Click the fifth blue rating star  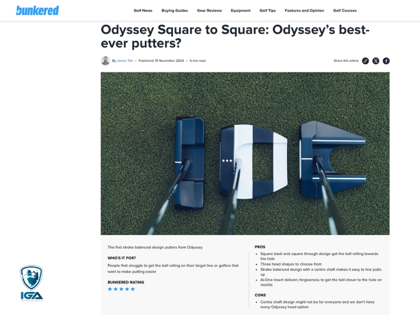[x=133, y=289]
